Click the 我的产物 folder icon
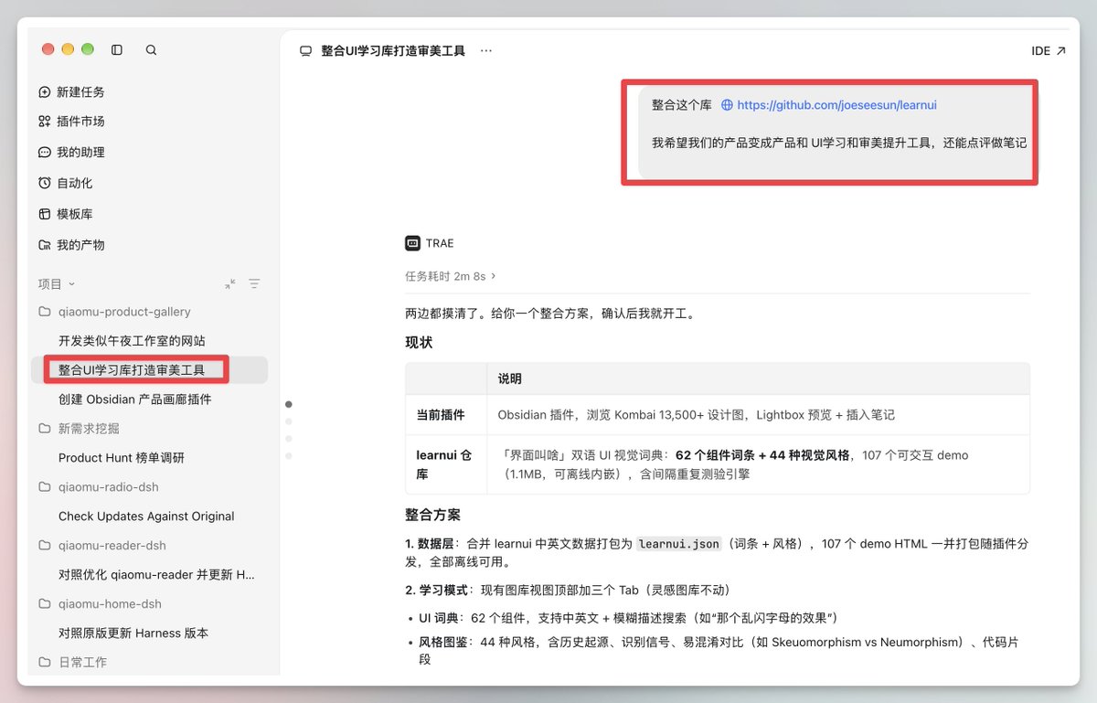The image size is (1097, 703). coord(45,245)
